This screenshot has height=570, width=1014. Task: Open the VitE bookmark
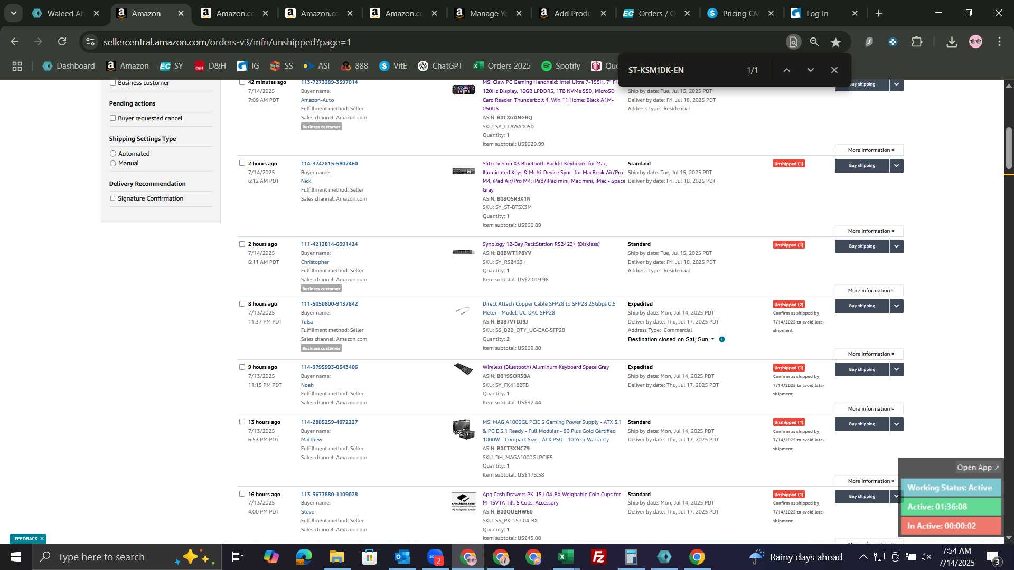click(x=393, y=66)
